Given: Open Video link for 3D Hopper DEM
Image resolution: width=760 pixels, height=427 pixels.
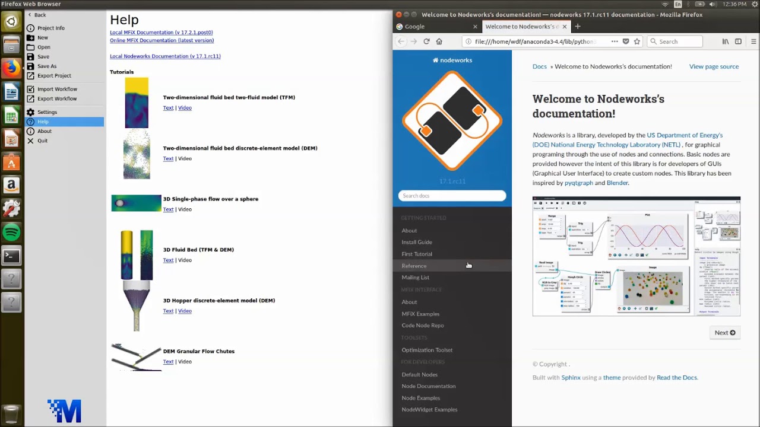Looking at the screenshot, I should point(185,311).
